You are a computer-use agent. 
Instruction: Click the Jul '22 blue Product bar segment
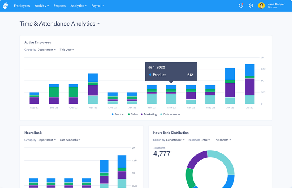pyautogui.click(x=250, y=70)
